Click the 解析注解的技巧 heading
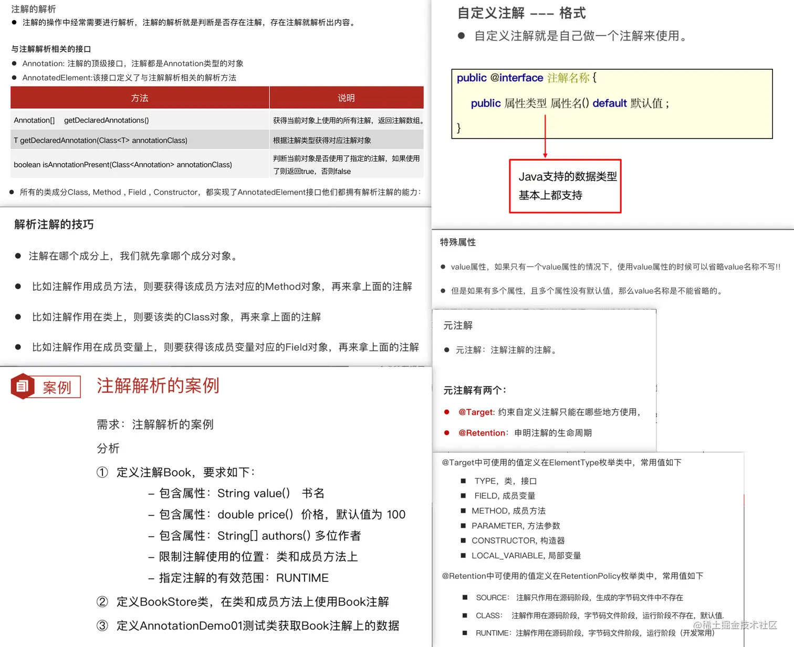Screen dimensions: 794x647 54,225
